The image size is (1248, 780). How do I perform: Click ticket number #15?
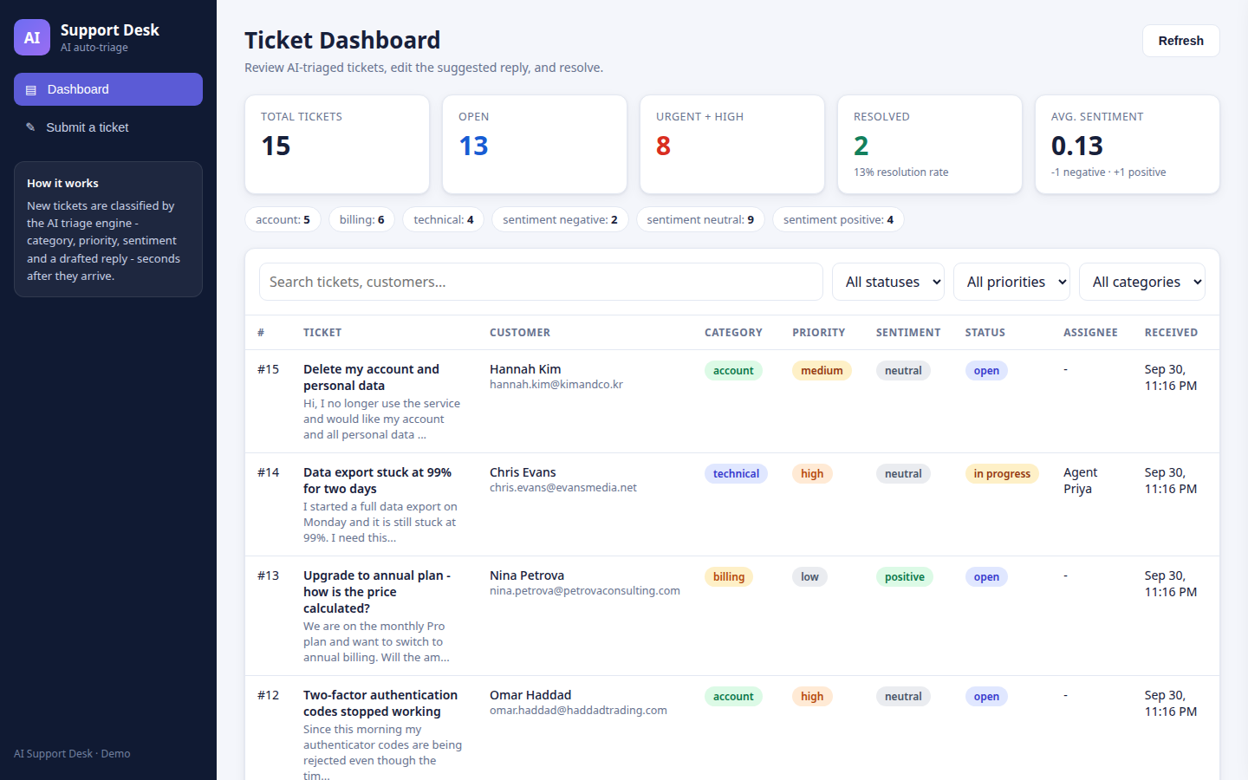pyautogui.click(x=269, y=369)
